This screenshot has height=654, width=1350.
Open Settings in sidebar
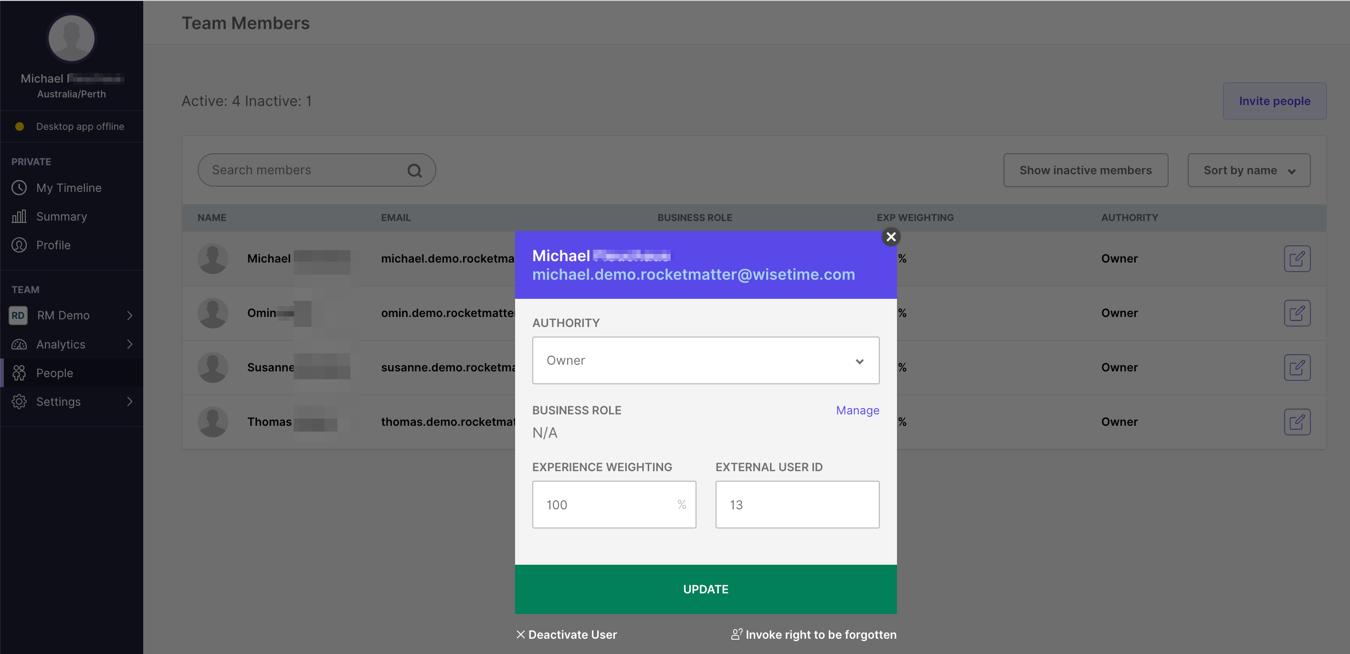[x=58, y=402]
